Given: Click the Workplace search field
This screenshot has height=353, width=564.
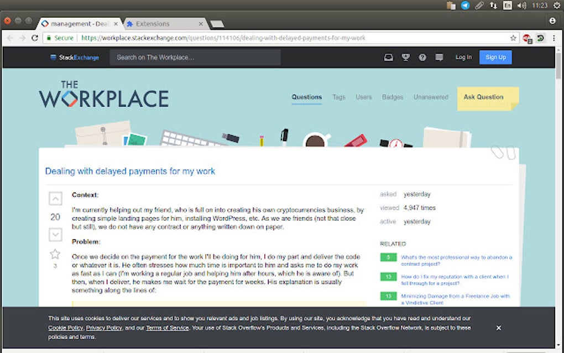Looking at the screenshot, I should tap(195, 57).
